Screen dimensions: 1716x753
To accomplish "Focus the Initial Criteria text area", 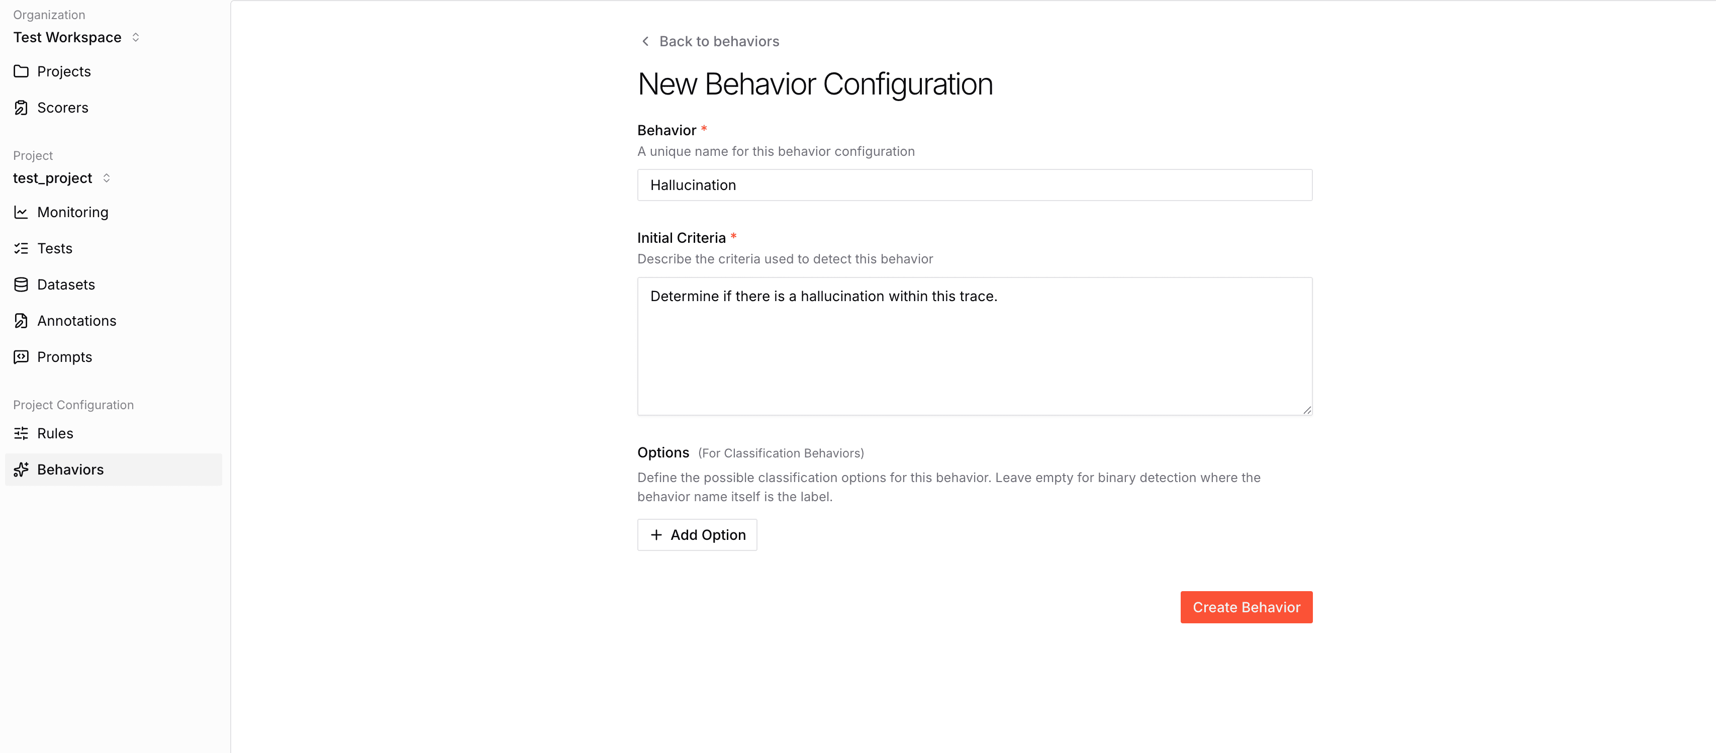I will [x=974, y=346].
